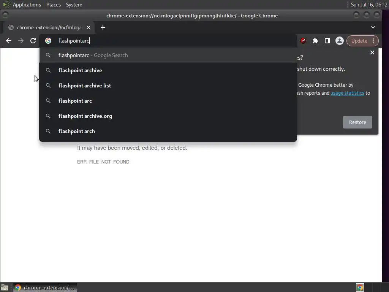The width and height of the screenshot is (389, 292).
Task: Close the chrome-extension tab
Action: click(x=89, y=27)
